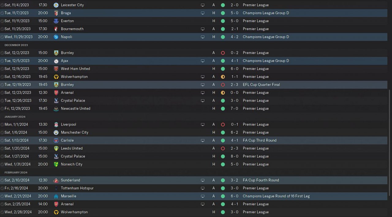Open the 8 - 0 Crystal Palace result

tap(235, 156)
